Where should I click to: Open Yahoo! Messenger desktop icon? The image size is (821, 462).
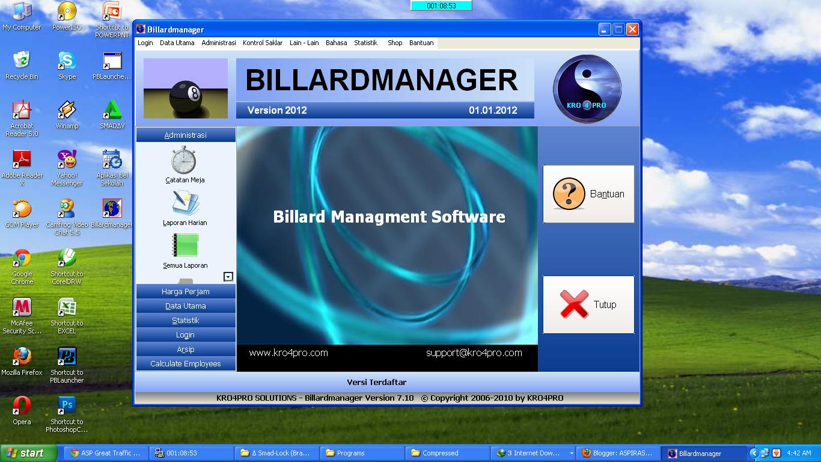(x=67, y=168)
